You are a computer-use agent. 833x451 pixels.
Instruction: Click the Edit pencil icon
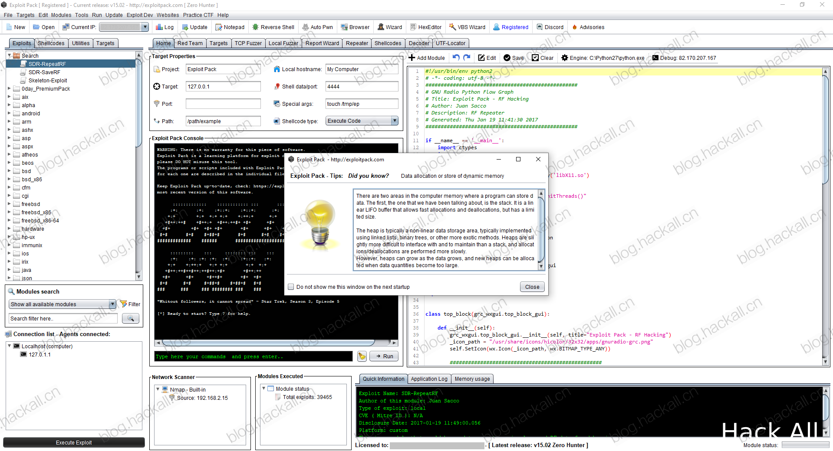pos(487,58)
